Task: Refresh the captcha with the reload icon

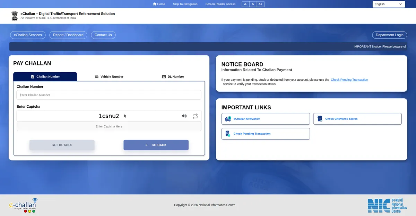Action: coord(195,116)
